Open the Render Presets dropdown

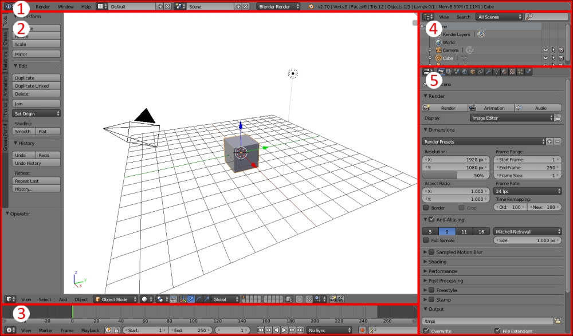484,142
